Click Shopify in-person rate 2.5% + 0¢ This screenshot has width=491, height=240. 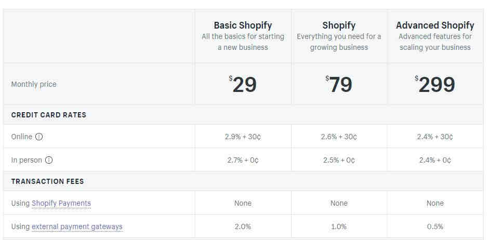[339, 160]
